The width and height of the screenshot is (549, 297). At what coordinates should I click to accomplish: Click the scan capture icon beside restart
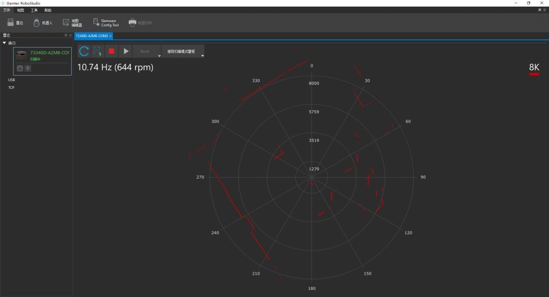tap(98, 51)
